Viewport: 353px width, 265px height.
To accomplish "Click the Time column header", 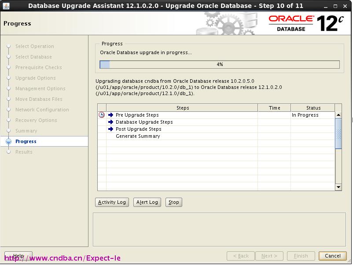I will [274, 108].
